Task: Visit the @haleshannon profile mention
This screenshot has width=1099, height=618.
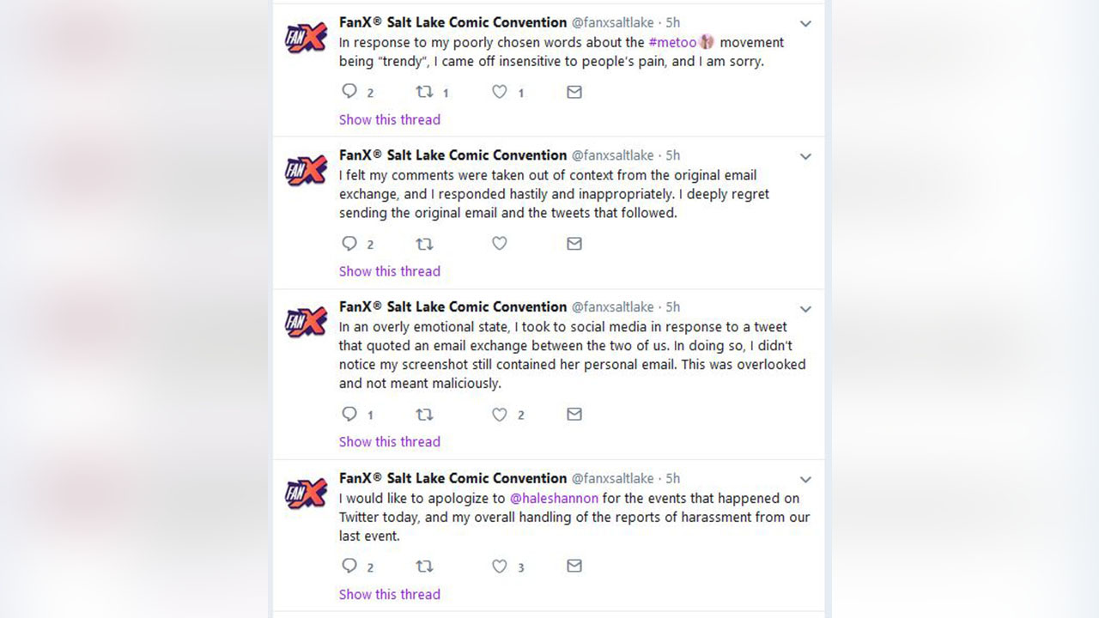Action: tap(554, 499)
